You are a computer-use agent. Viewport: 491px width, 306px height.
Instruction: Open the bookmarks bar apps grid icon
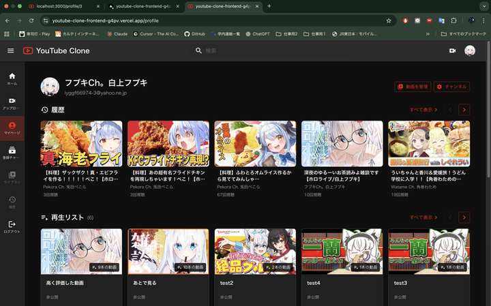(x=7, y=34)
